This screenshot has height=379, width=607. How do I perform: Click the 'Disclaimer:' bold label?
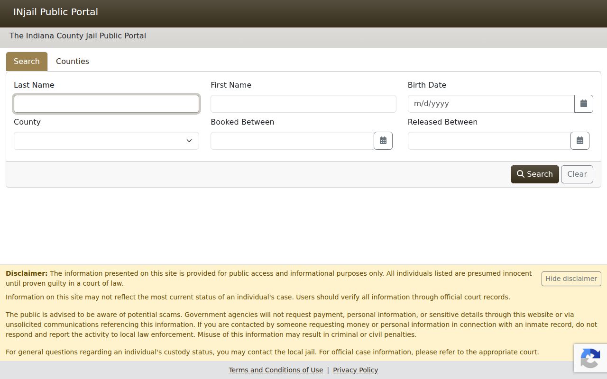coord(27,273)
